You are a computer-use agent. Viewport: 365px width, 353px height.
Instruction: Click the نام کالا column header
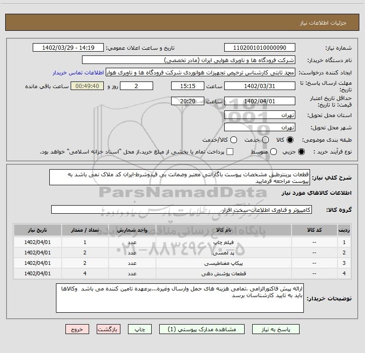[223, 230]
